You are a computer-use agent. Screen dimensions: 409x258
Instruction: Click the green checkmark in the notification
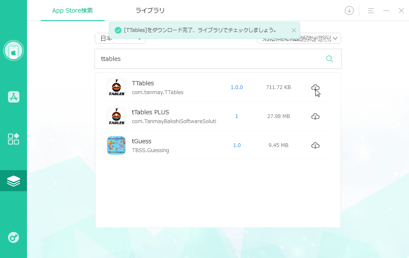tap(118, 30)
